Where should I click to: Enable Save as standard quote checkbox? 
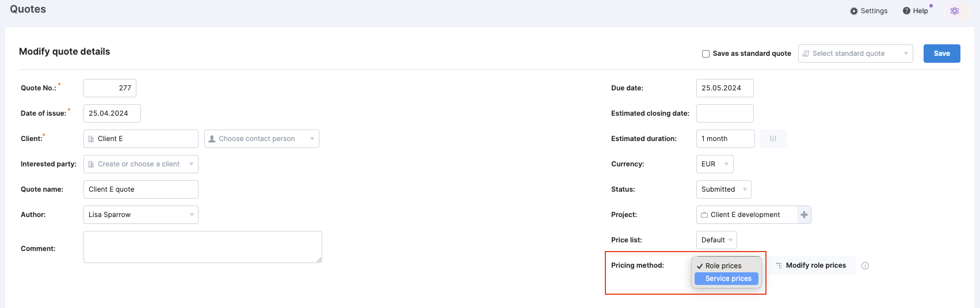click(706, 54)
